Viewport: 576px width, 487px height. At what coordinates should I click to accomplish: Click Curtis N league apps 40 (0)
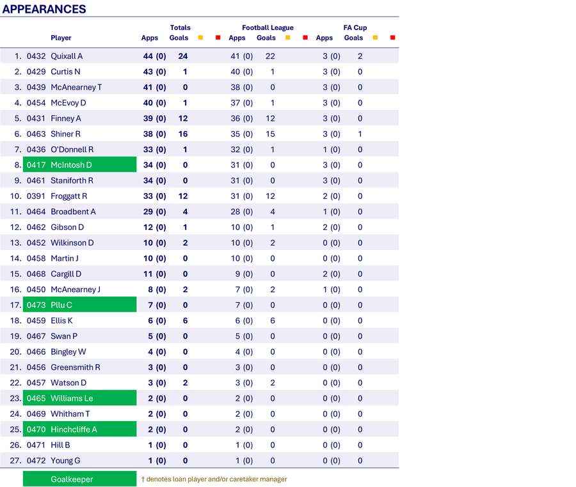click(x=242, y=72)
